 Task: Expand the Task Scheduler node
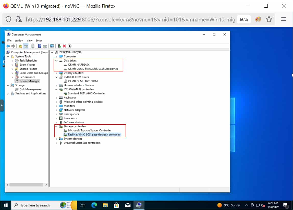coord(12,61)
